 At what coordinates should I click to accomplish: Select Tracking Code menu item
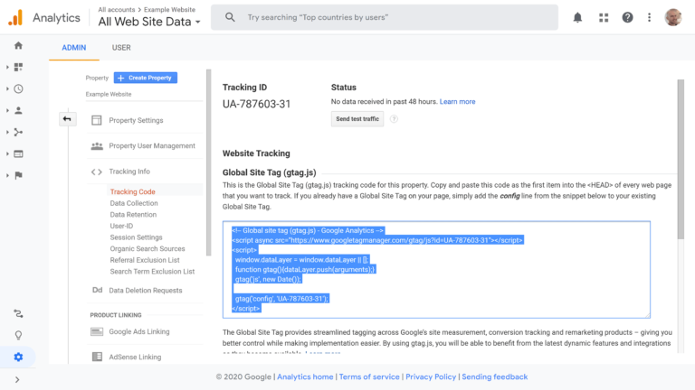pos(132,192)
